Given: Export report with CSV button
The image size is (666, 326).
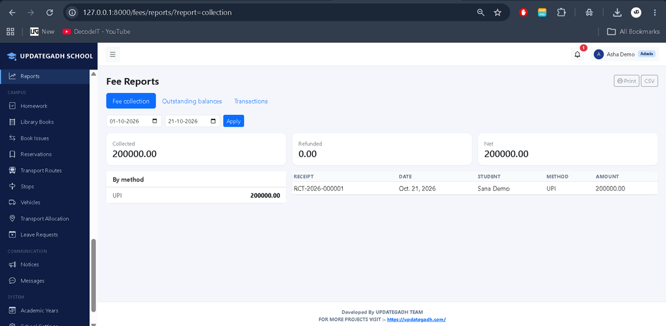Looking at the screenshot, I should click(650, 81).
